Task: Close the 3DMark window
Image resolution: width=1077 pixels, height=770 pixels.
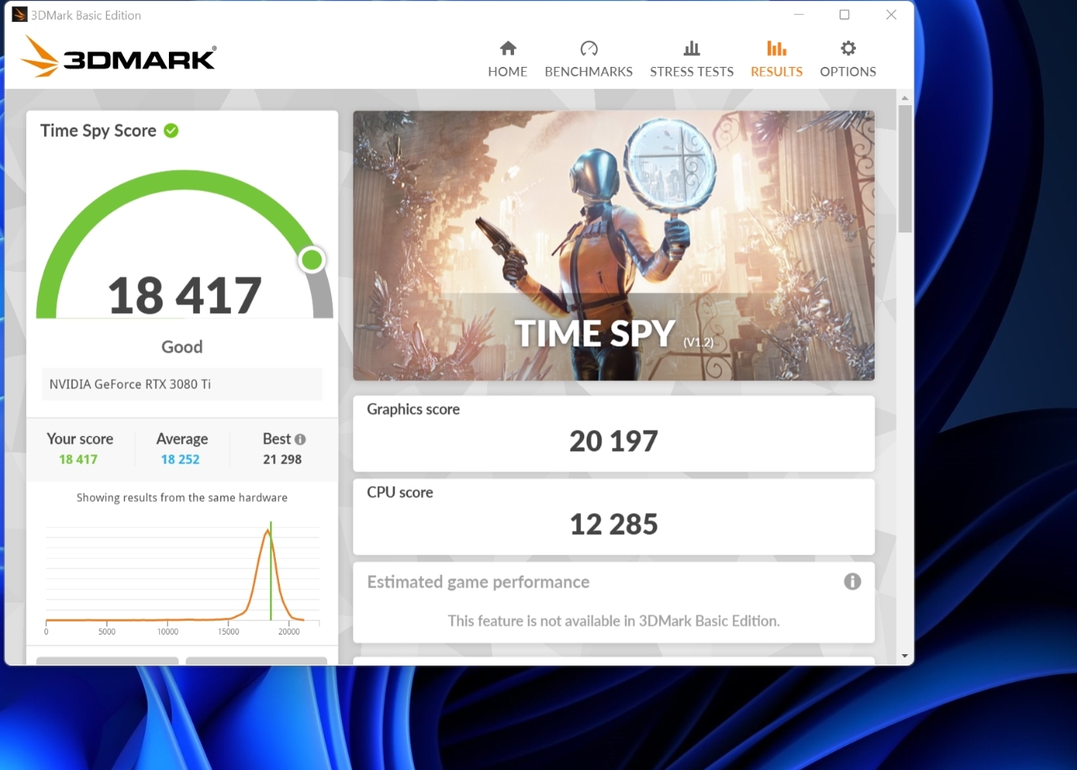Action: coord(891,15)
